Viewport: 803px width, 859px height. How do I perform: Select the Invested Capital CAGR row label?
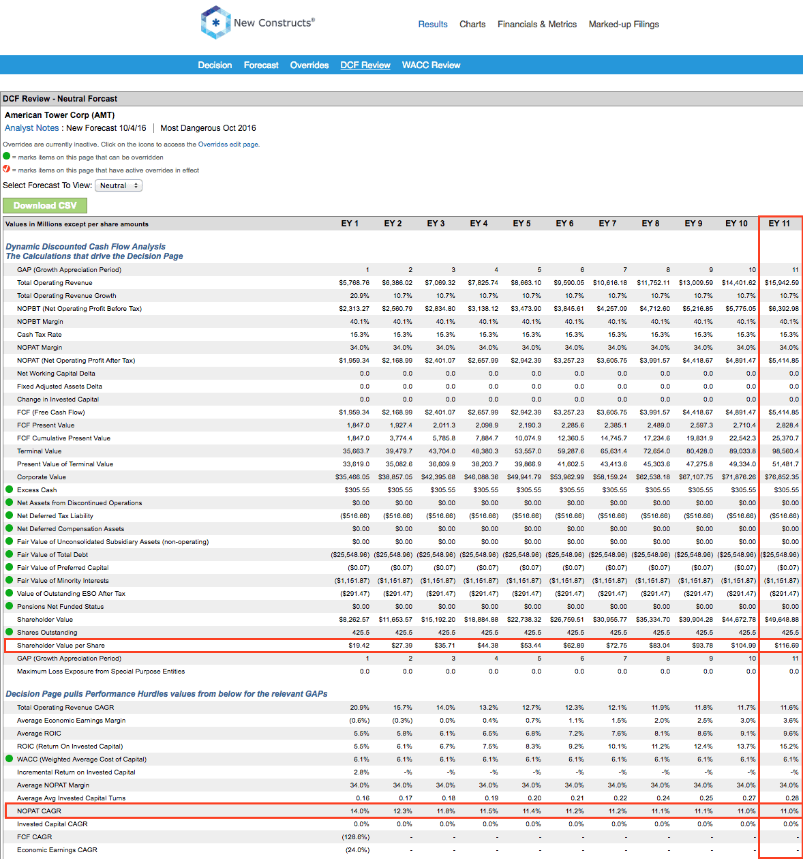click(x=52, y=824)
